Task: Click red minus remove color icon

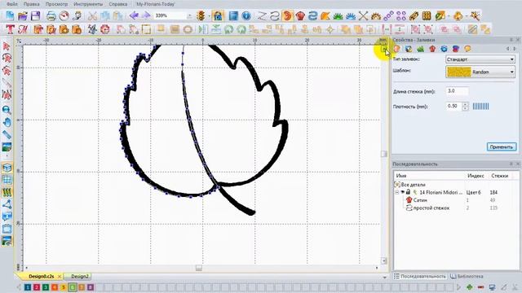Action: (x=480, y=286)
